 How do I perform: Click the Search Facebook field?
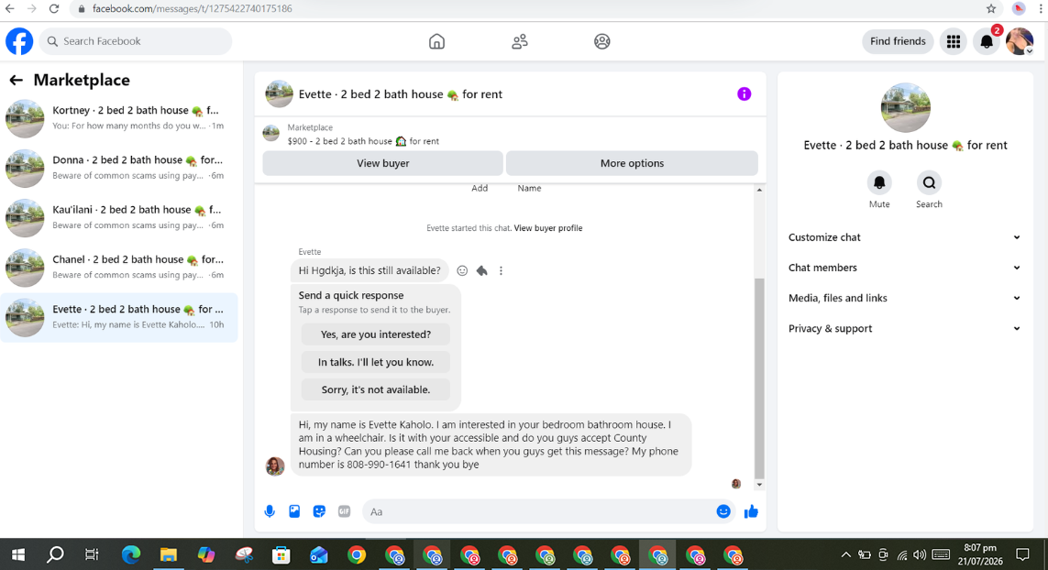click(x=136, y=41)
